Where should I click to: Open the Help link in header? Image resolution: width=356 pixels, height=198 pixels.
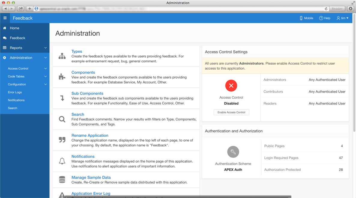point(325,18)
